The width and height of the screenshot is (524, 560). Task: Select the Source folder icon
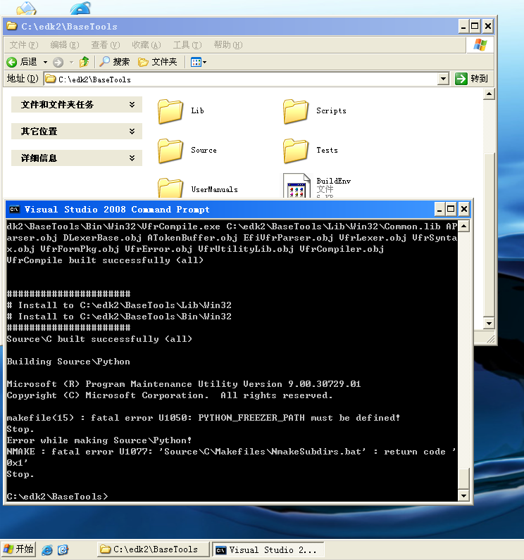(170, 151)
